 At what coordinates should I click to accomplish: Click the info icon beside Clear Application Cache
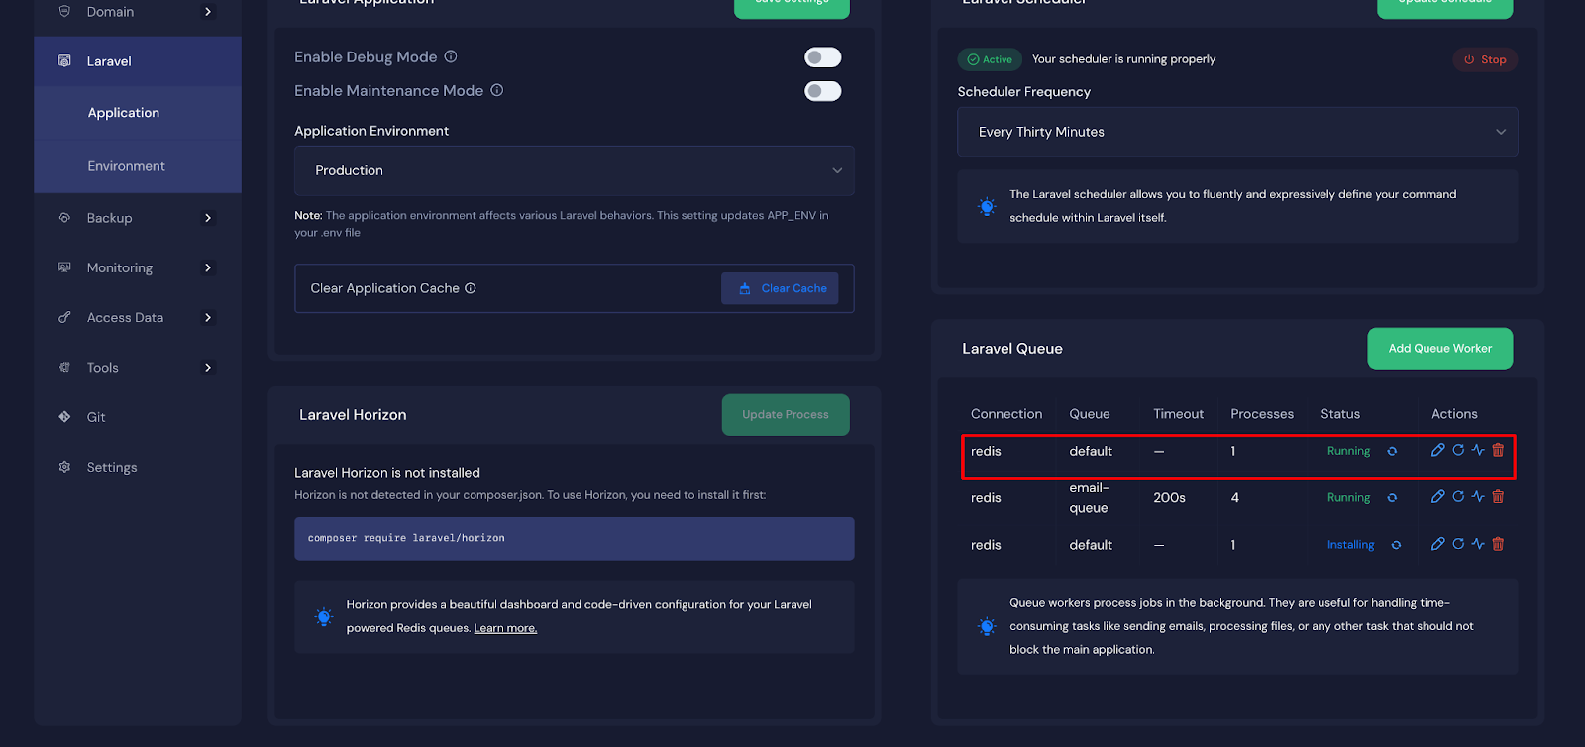click(x=471, y=288)
